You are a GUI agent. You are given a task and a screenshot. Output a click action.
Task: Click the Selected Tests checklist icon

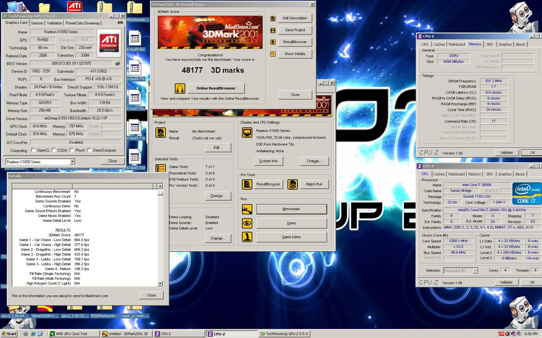(160, 168)
